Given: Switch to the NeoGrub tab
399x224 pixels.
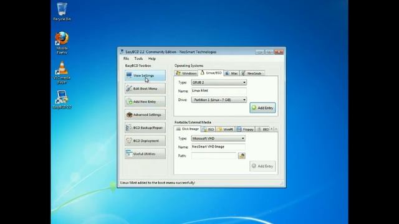Looking at the screenshot, I should click(252, 73).
